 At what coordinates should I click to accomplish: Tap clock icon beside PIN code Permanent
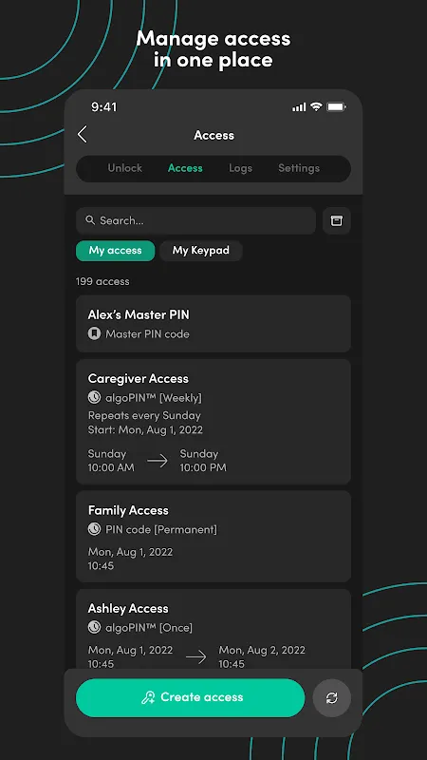[94, 529]
